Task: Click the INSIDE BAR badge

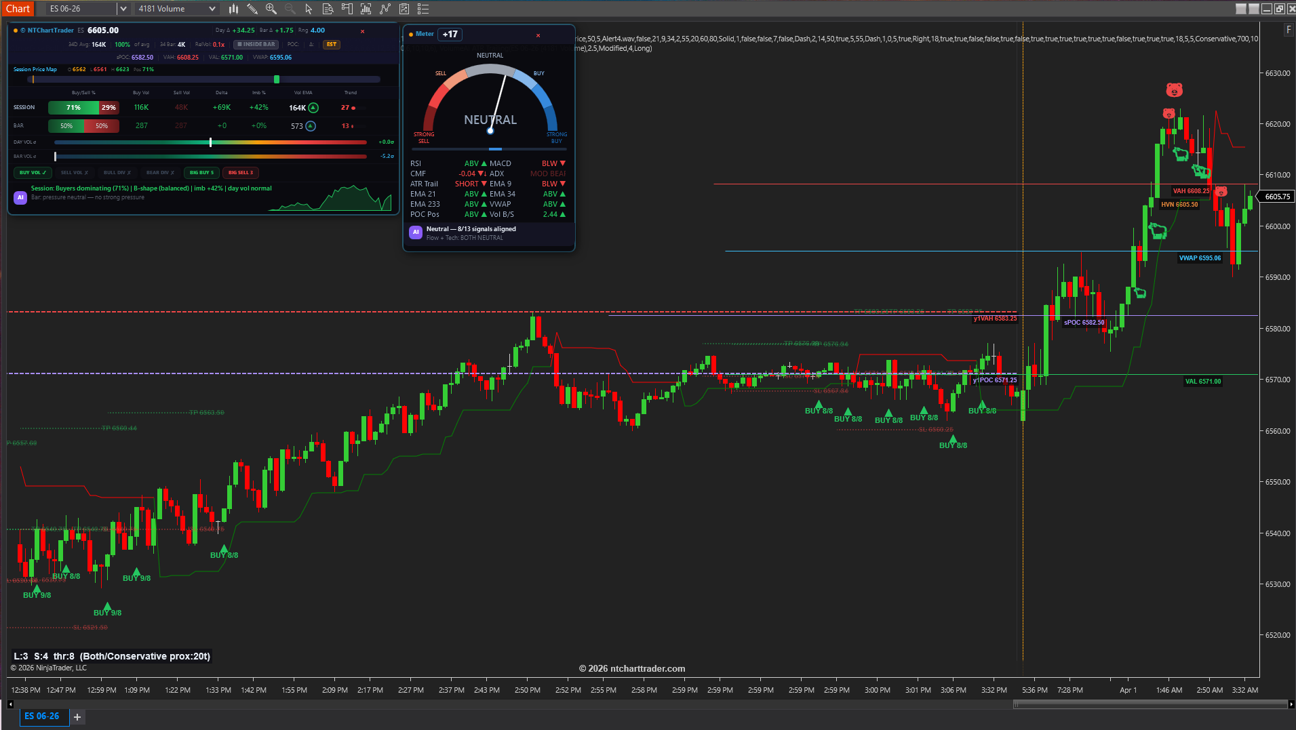Action: point(256,45)
